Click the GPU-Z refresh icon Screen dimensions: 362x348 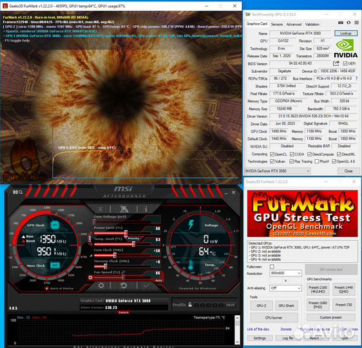(348, 23)
